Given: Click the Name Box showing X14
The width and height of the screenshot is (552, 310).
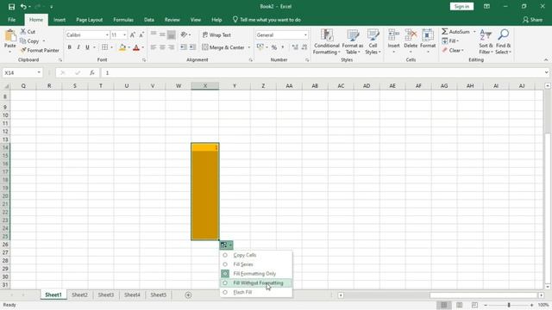Looking at the screenshot, I should click(x=22, y=72).
